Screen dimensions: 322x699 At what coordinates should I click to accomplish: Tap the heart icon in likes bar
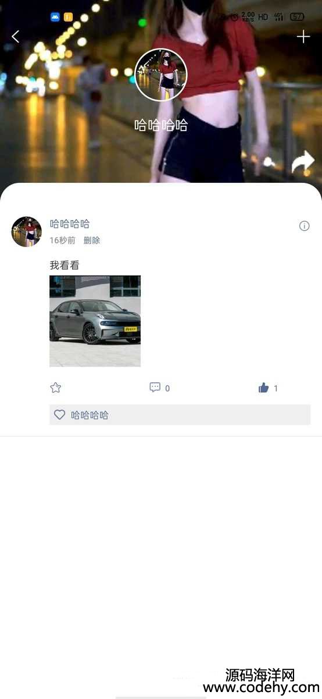tap(59, 415)
